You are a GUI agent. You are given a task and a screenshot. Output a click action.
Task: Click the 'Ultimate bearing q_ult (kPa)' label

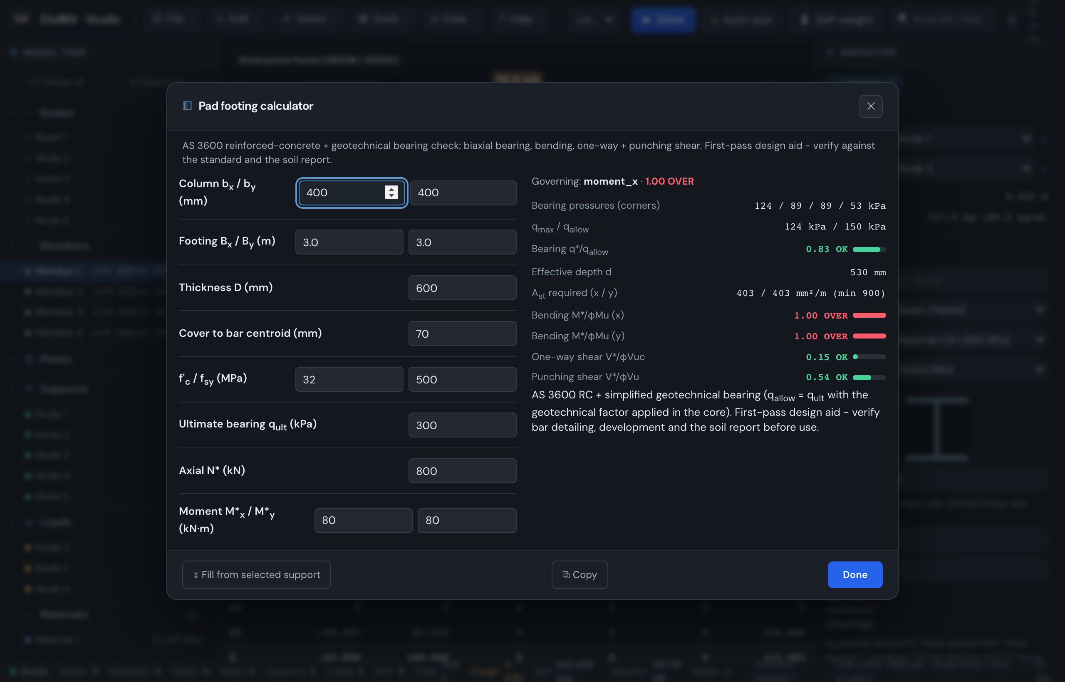pyautogui.click(x=248, y=425)
